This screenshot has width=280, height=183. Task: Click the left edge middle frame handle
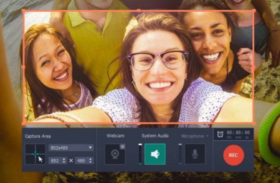tap(23, 67)
